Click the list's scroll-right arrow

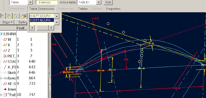point(51,28)
